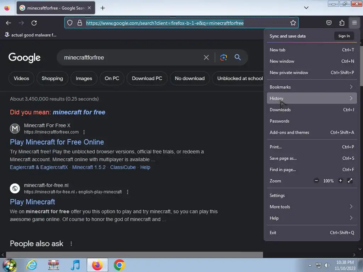The image size is (363, 272).
Task: Click the site security padlock icon
Action: [x=80, y=23]
